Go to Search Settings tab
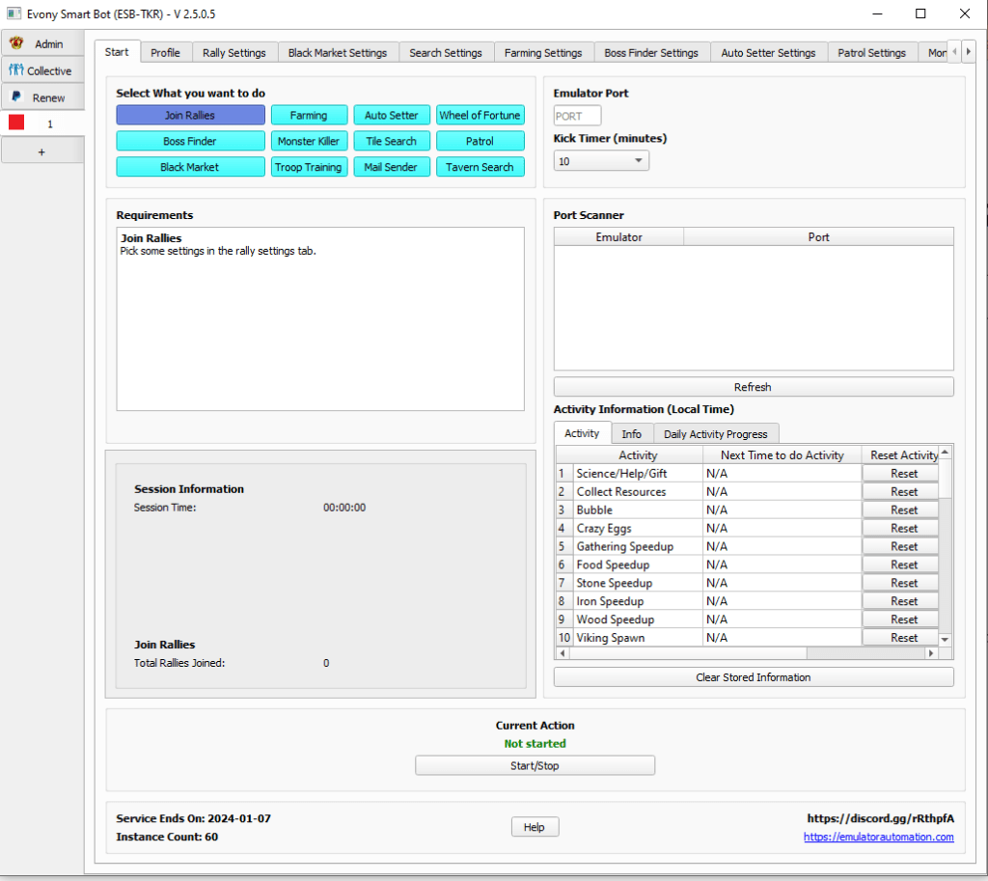 point(446,53)
